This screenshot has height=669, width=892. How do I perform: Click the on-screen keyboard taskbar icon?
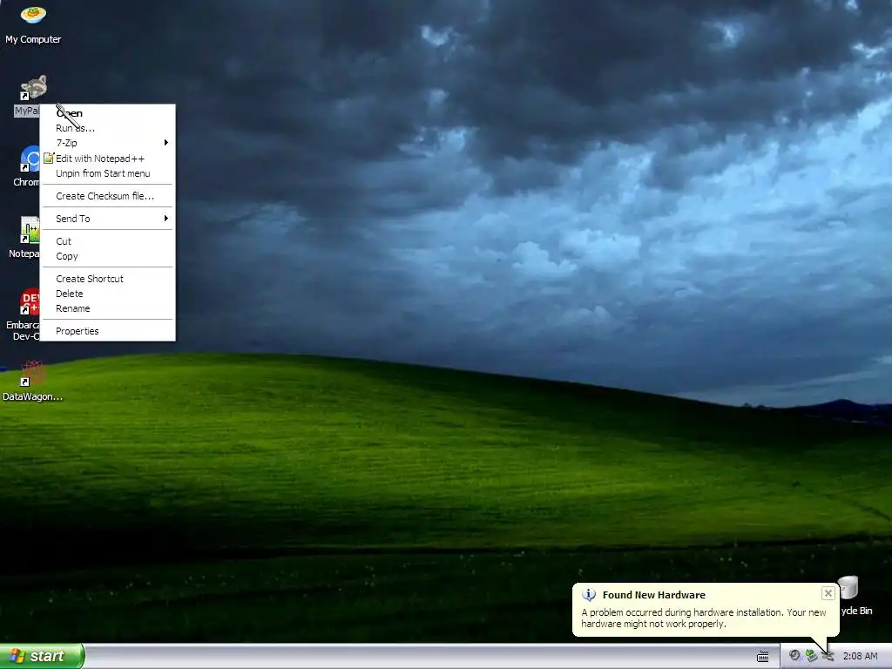[763, 657]
